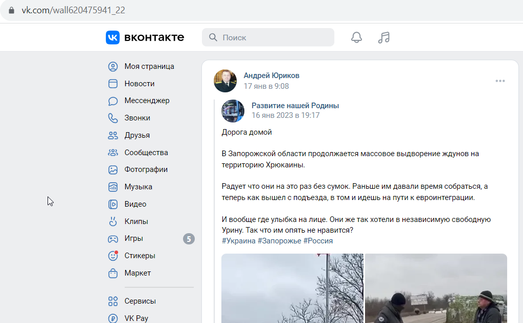Click hashtag #Россия
Image resolution: width=523 pixels, height=323 pixels.
point(318,241)
